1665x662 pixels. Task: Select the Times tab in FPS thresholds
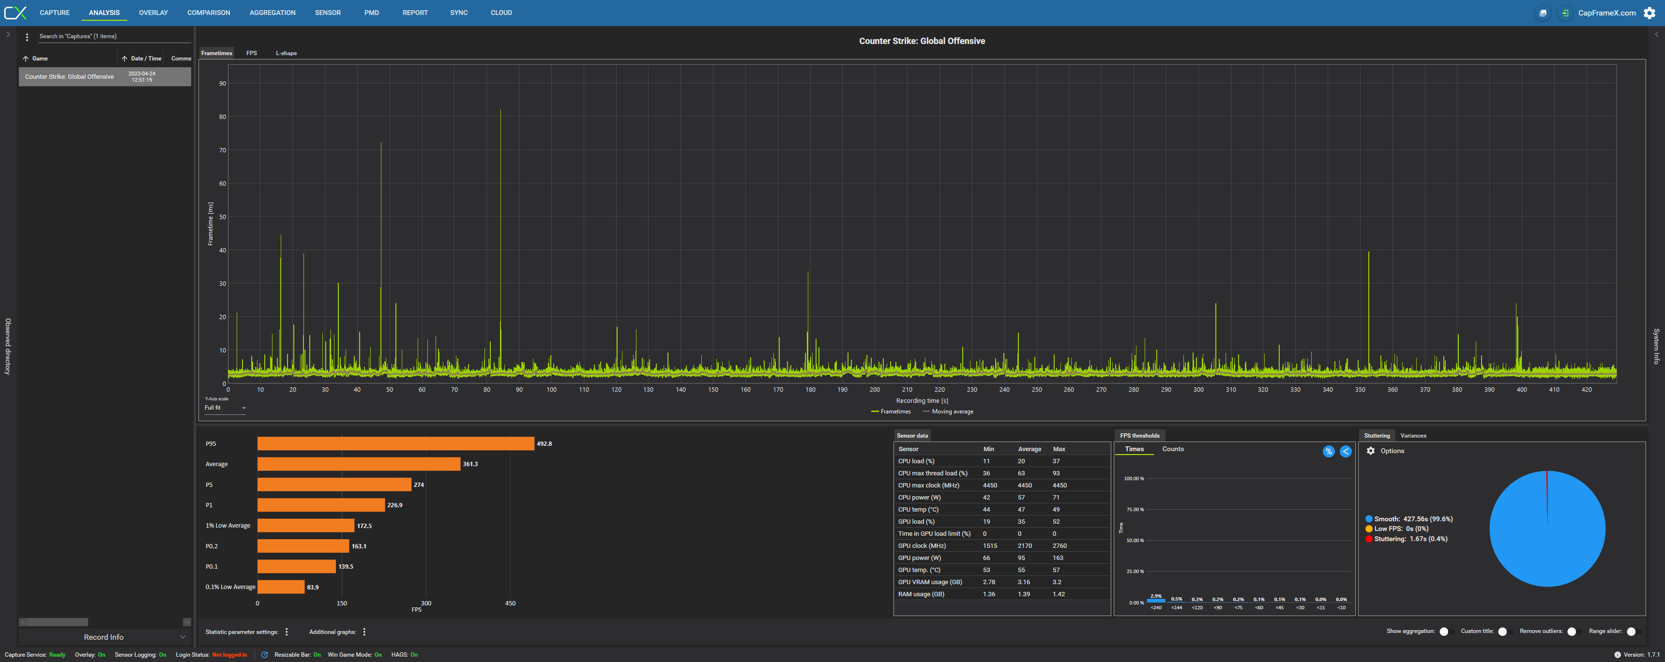pyautogui.click(x=1135, y=450)
